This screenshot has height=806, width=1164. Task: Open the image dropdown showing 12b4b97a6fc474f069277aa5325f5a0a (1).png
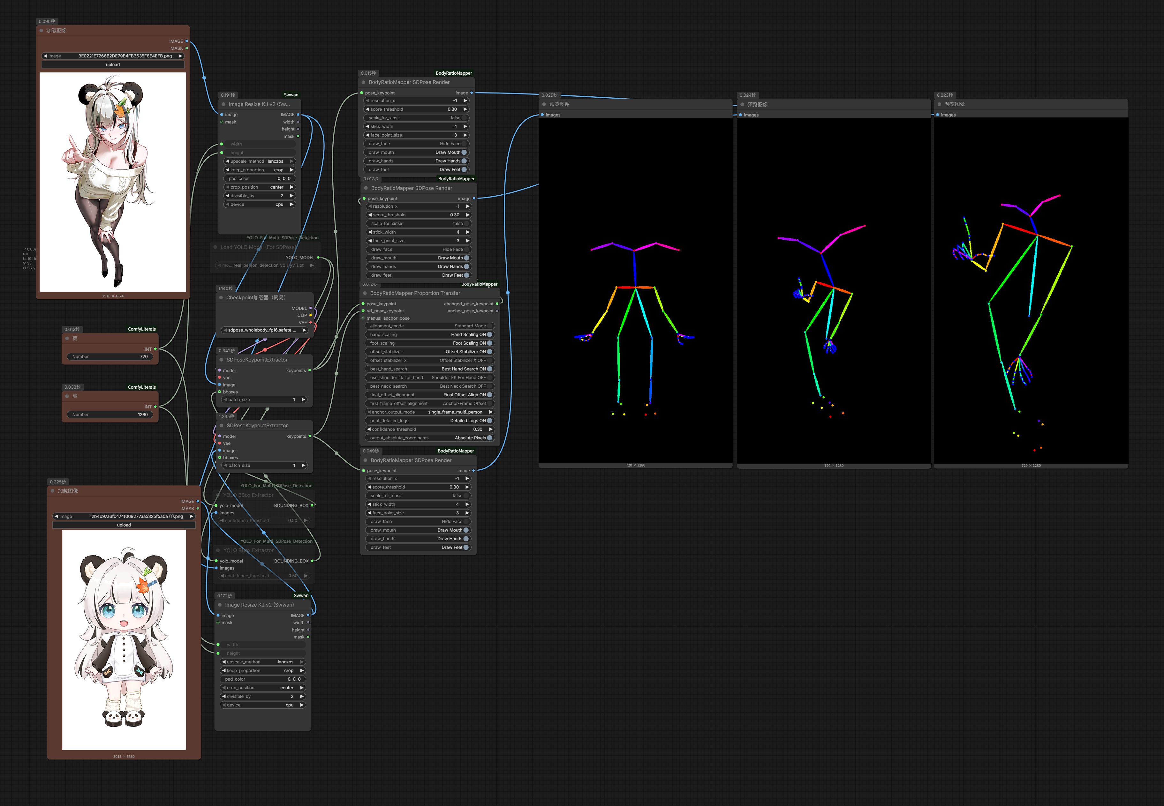tap(124, 516)
